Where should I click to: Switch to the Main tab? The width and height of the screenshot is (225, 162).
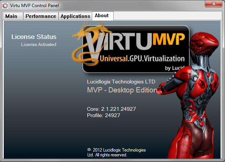coord(13,16)
